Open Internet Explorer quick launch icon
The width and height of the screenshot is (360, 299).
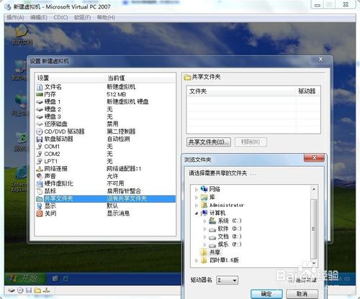point(66,279)
